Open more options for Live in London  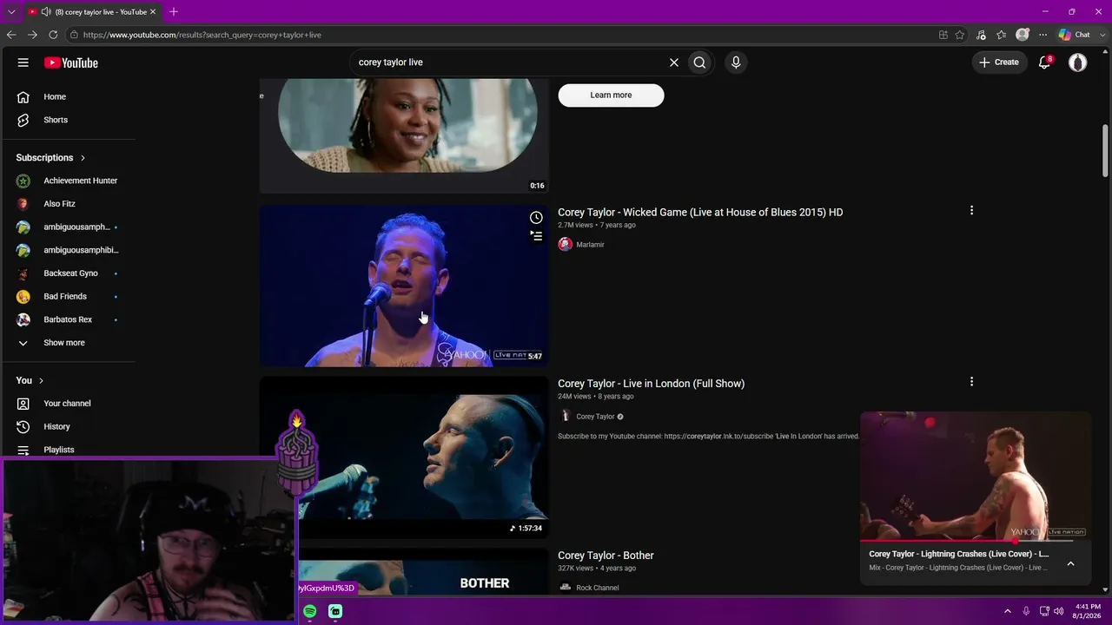[x=971, y=382]
